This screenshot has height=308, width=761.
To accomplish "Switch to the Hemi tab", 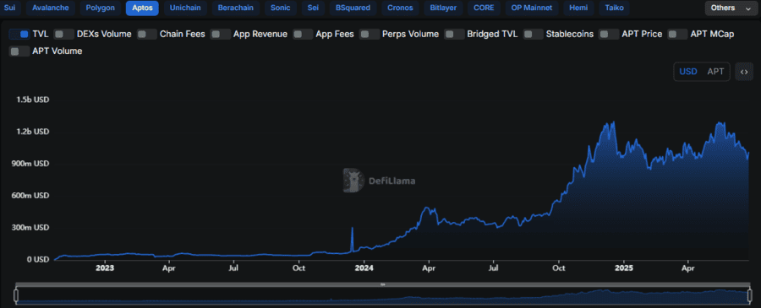I will coord(578,8).
